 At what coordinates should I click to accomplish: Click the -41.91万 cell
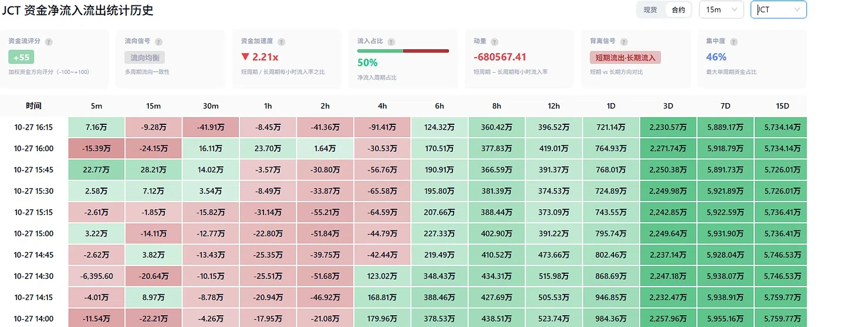click(x=211, y=127)
